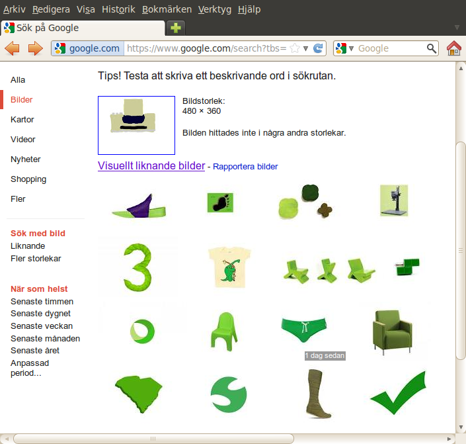Click the scroll down arrow
466x444 pixels.
click(x=461, y=427)
